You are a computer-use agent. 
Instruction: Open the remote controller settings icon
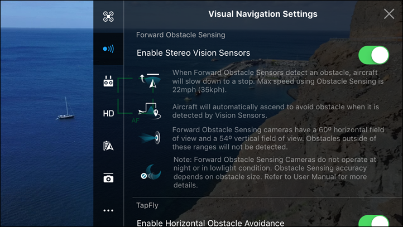(x=108, y=81)
